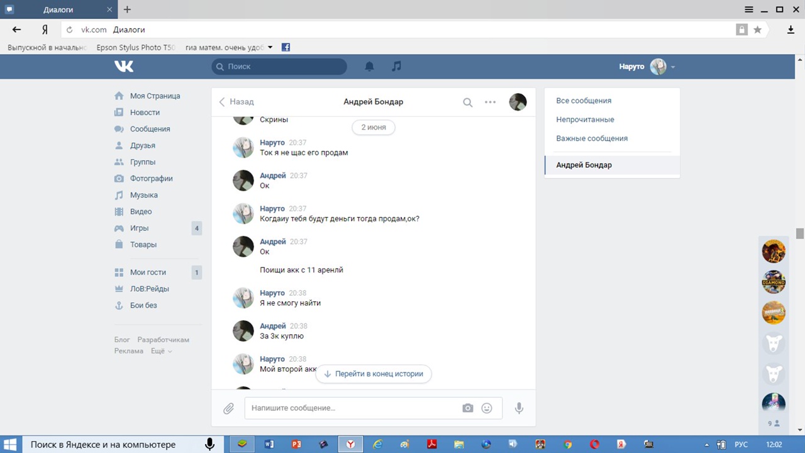Click the message input field
The width and height of the screenshot is (805, 453).
tap(352, 408)
